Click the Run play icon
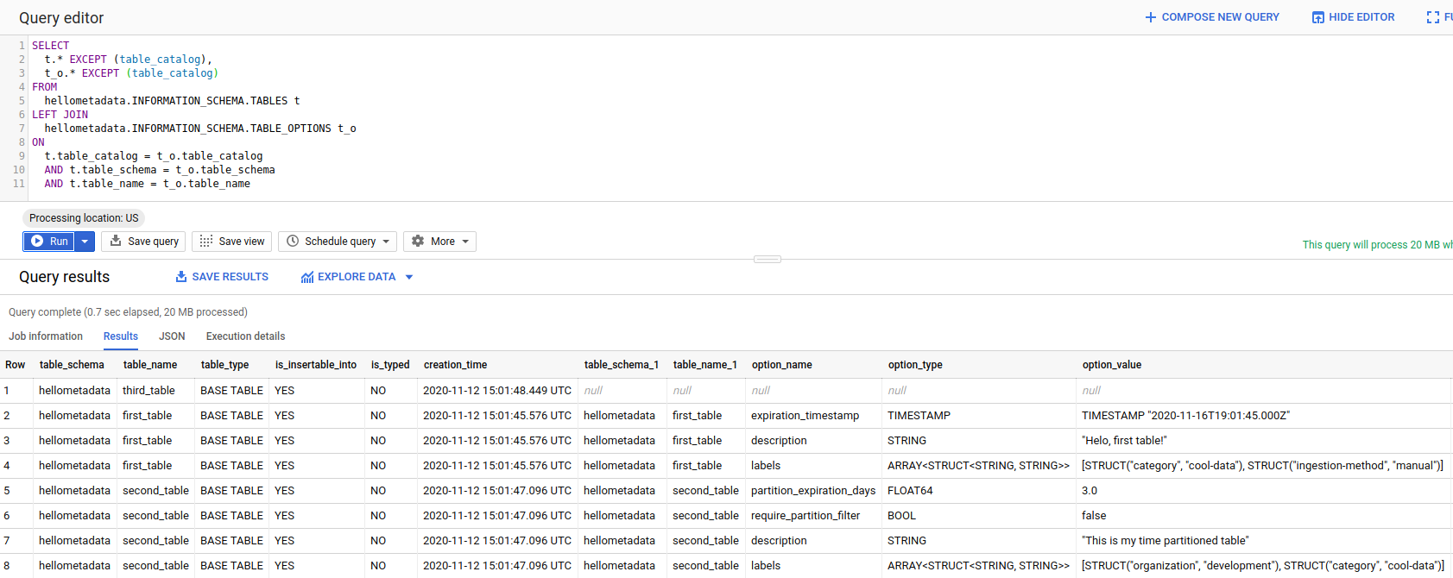The width and height of the screenshot is (1453, 578). [37, 242]
